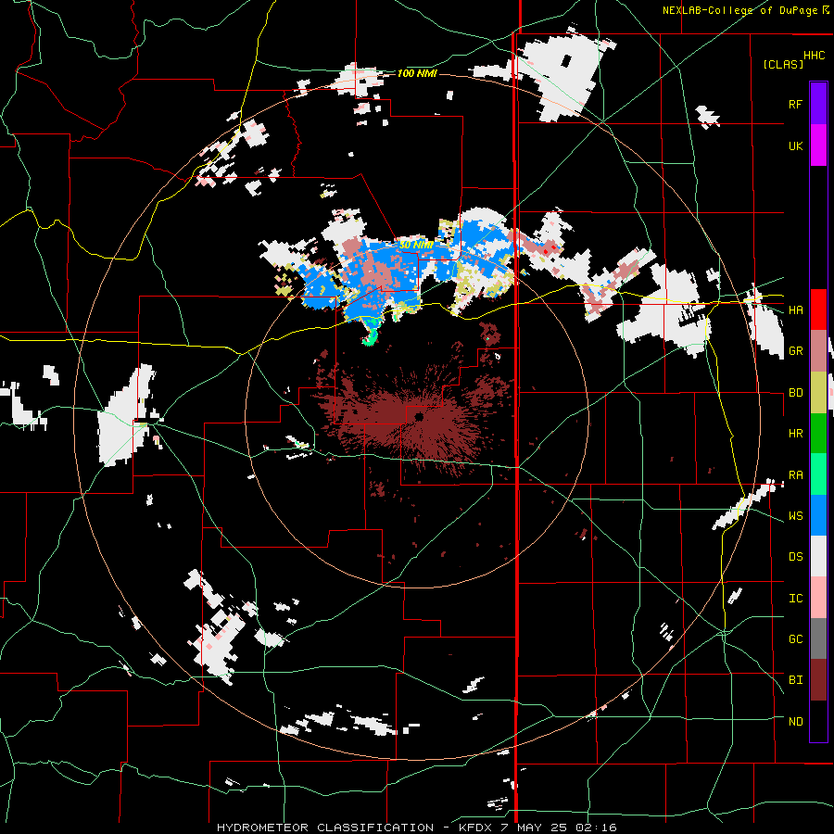
Task: Click the WS legend label text
Action: (795, 516)
